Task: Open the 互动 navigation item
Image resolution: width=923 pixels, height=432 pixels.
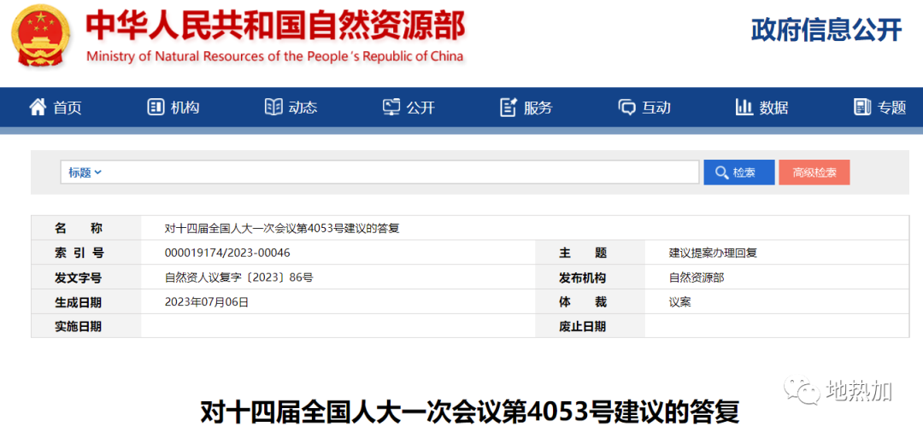Action: click(644, 107)
